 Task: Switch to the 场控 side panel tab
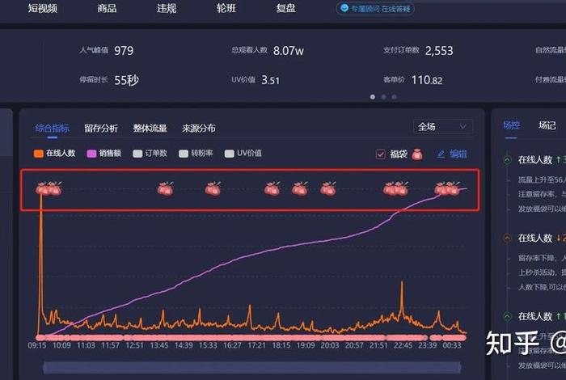[511, 125]
